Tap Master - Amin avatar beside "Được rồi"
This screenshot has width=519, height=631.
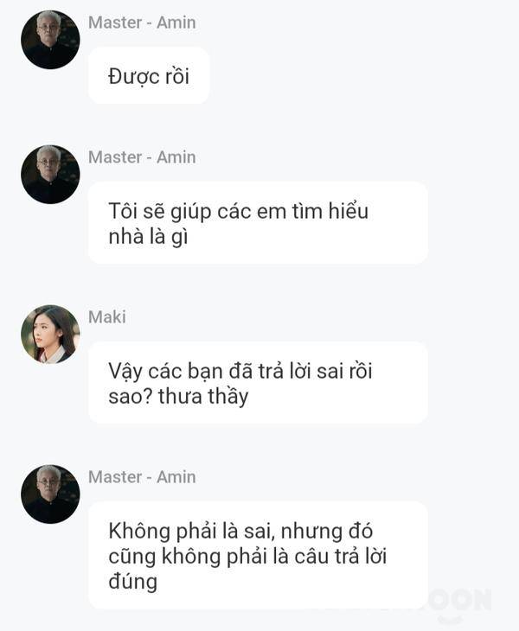[x=50, y=40]
